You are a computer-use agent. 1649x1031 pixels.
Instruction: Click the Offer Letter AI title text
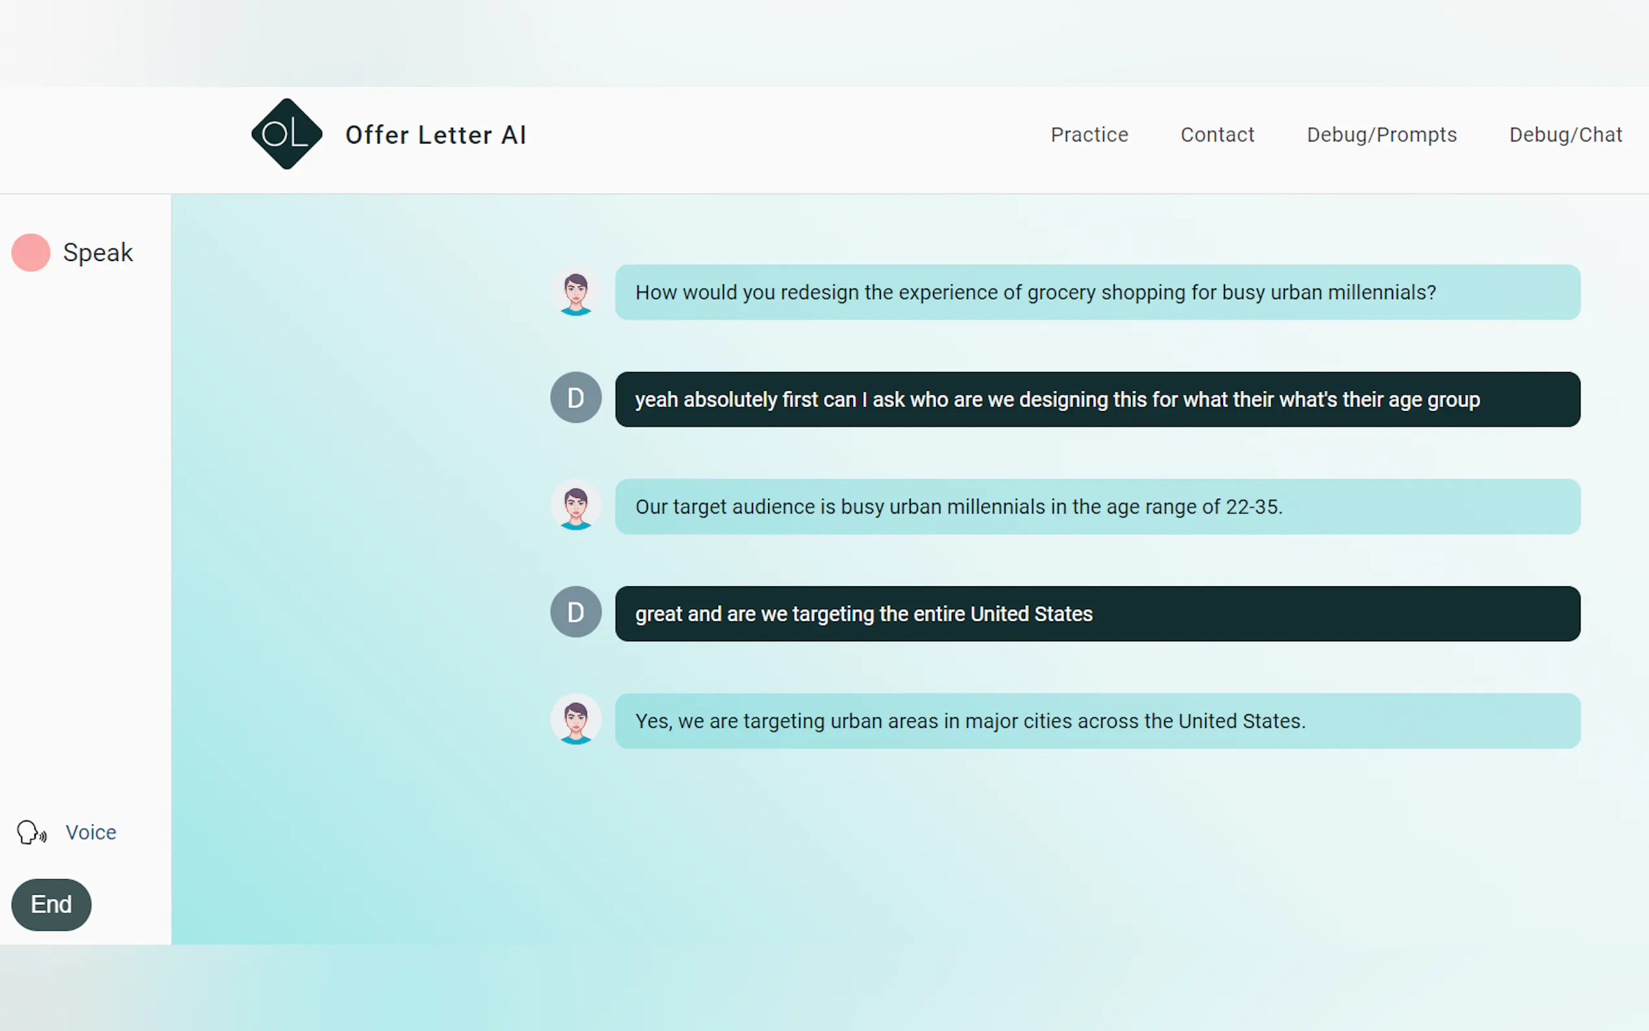pos(436,135)
